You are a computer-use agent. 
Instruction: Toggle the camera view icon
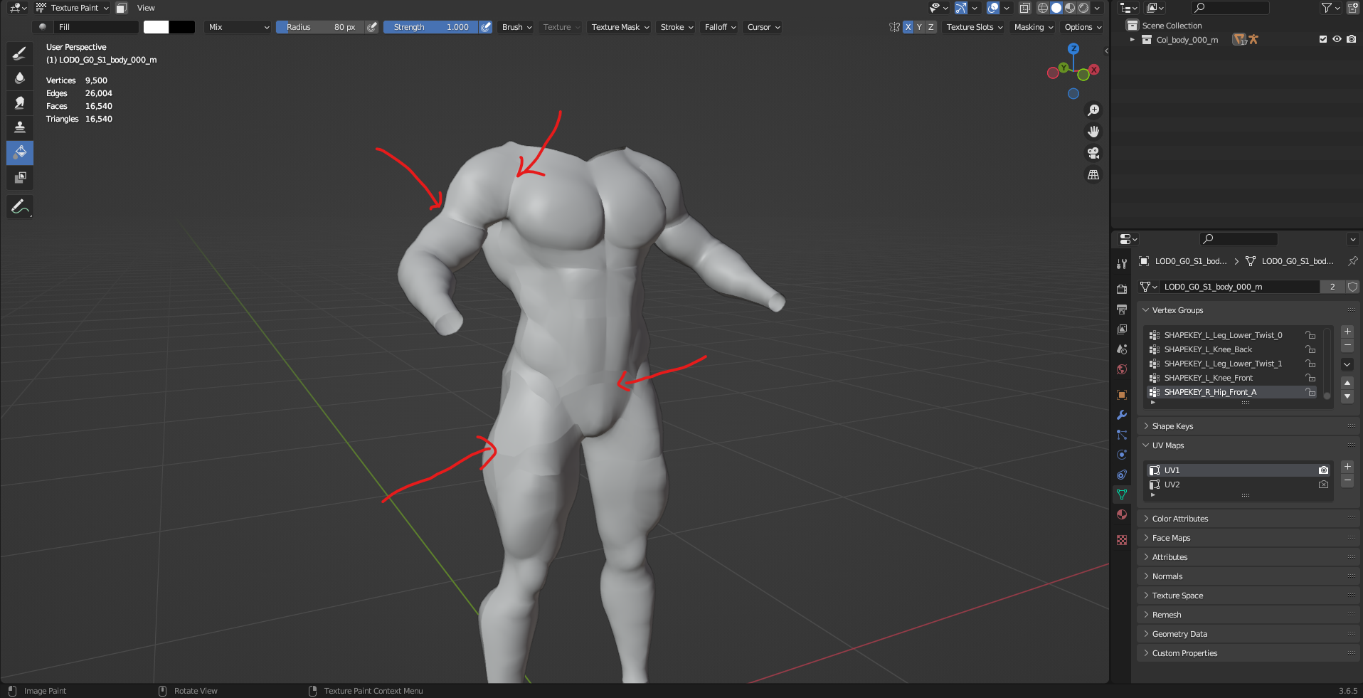(1093, 153)
